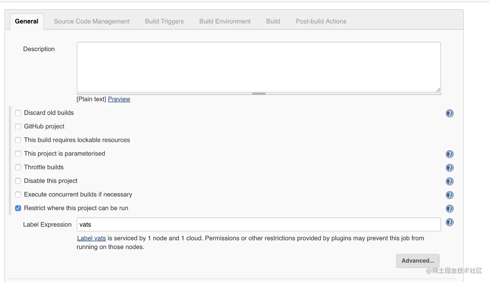Show help for Throttle builds
Screen dimensions: 490x282
click(x=450, y=168)
